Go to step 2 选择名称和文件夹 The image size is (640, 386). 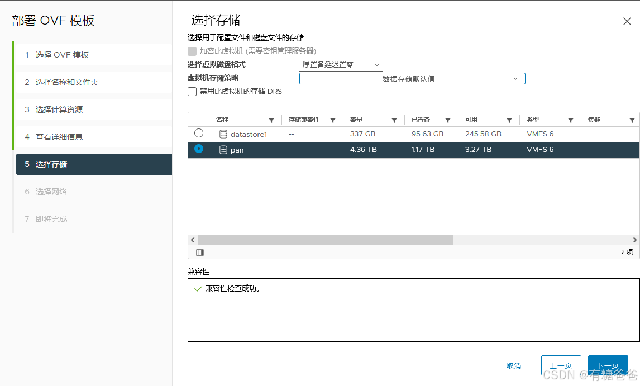pos(94,82)
